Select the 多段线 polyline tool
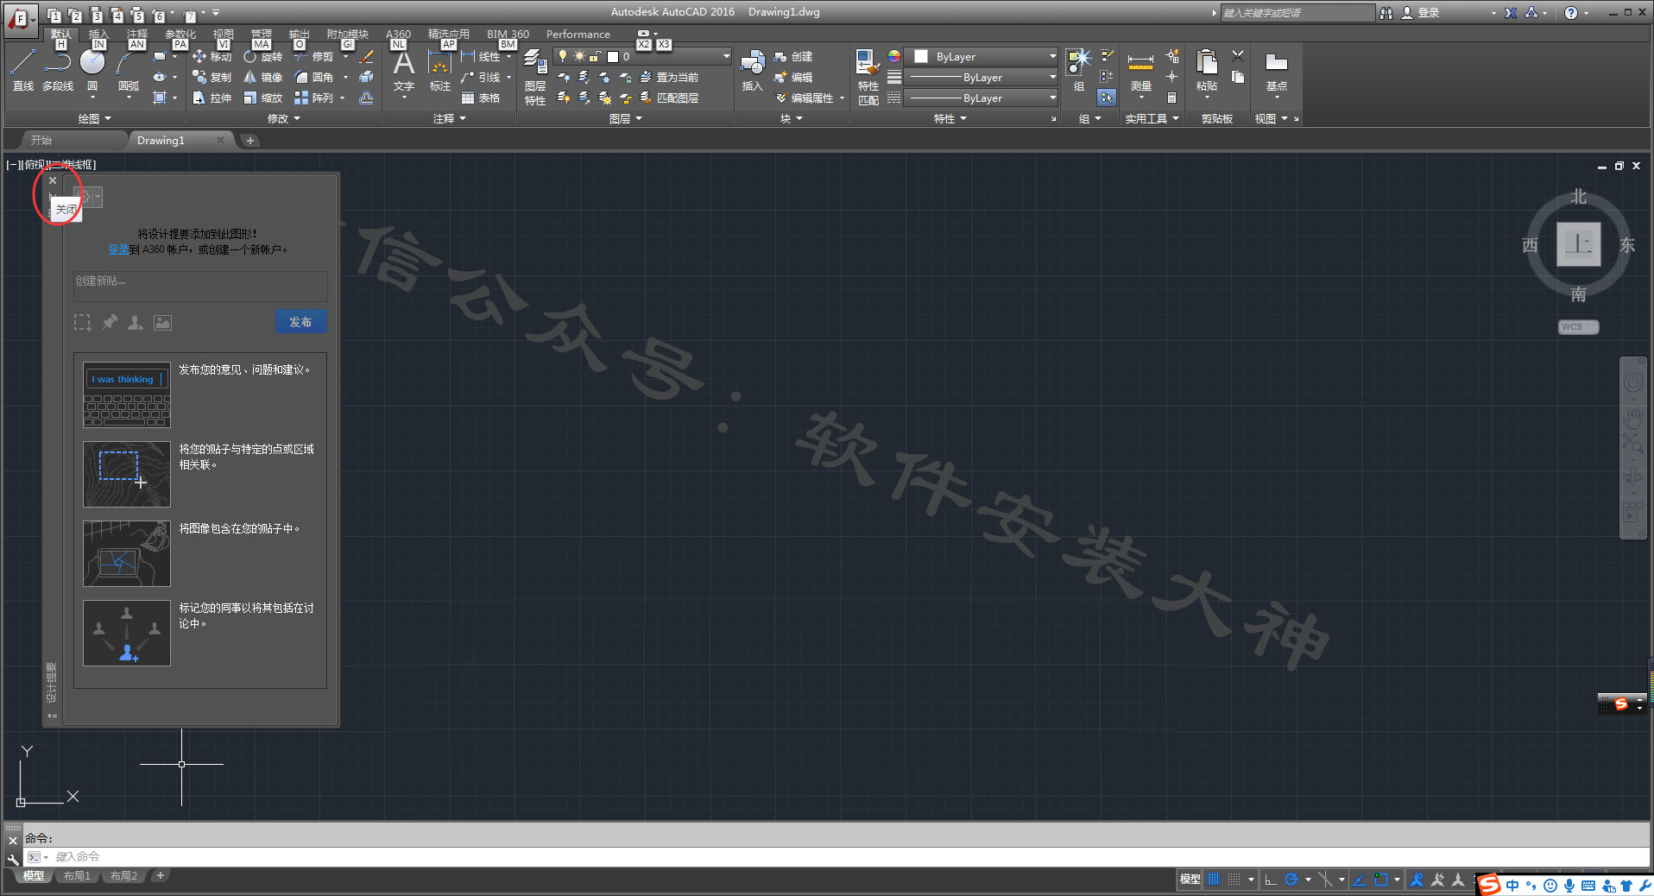 click(58, 69)
